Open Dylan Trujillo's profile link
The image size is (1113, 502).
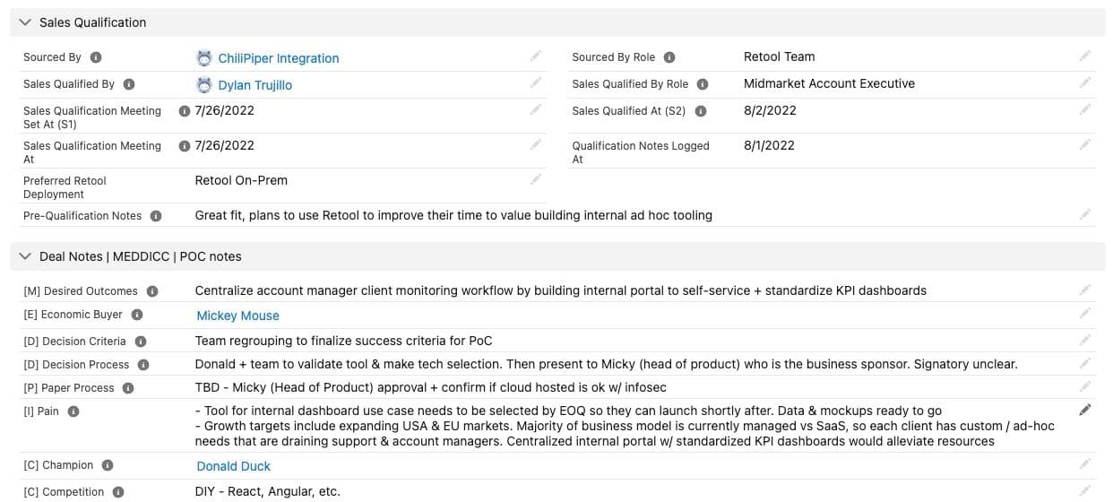(255, 85)
